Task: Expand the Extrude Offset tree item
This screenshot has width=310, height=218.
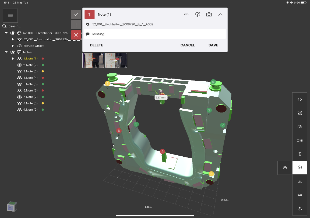Action: (13, 46)
